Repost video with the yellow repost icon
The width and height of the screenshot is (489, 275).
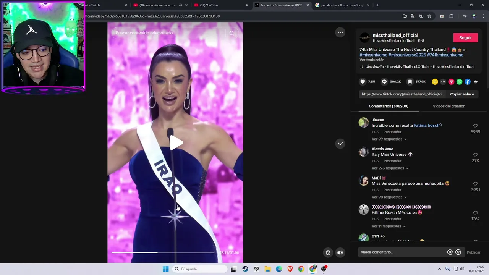435,82
